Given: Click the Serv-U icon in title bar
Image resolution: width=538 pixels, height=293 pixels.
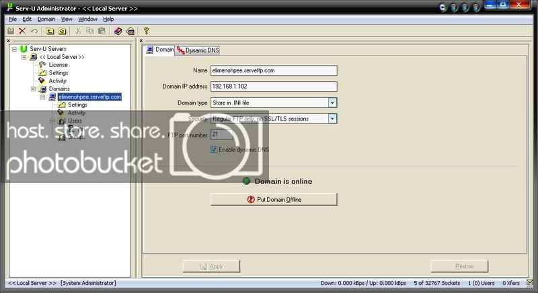Looking at the screenshot, I should (x=9, y=8).
